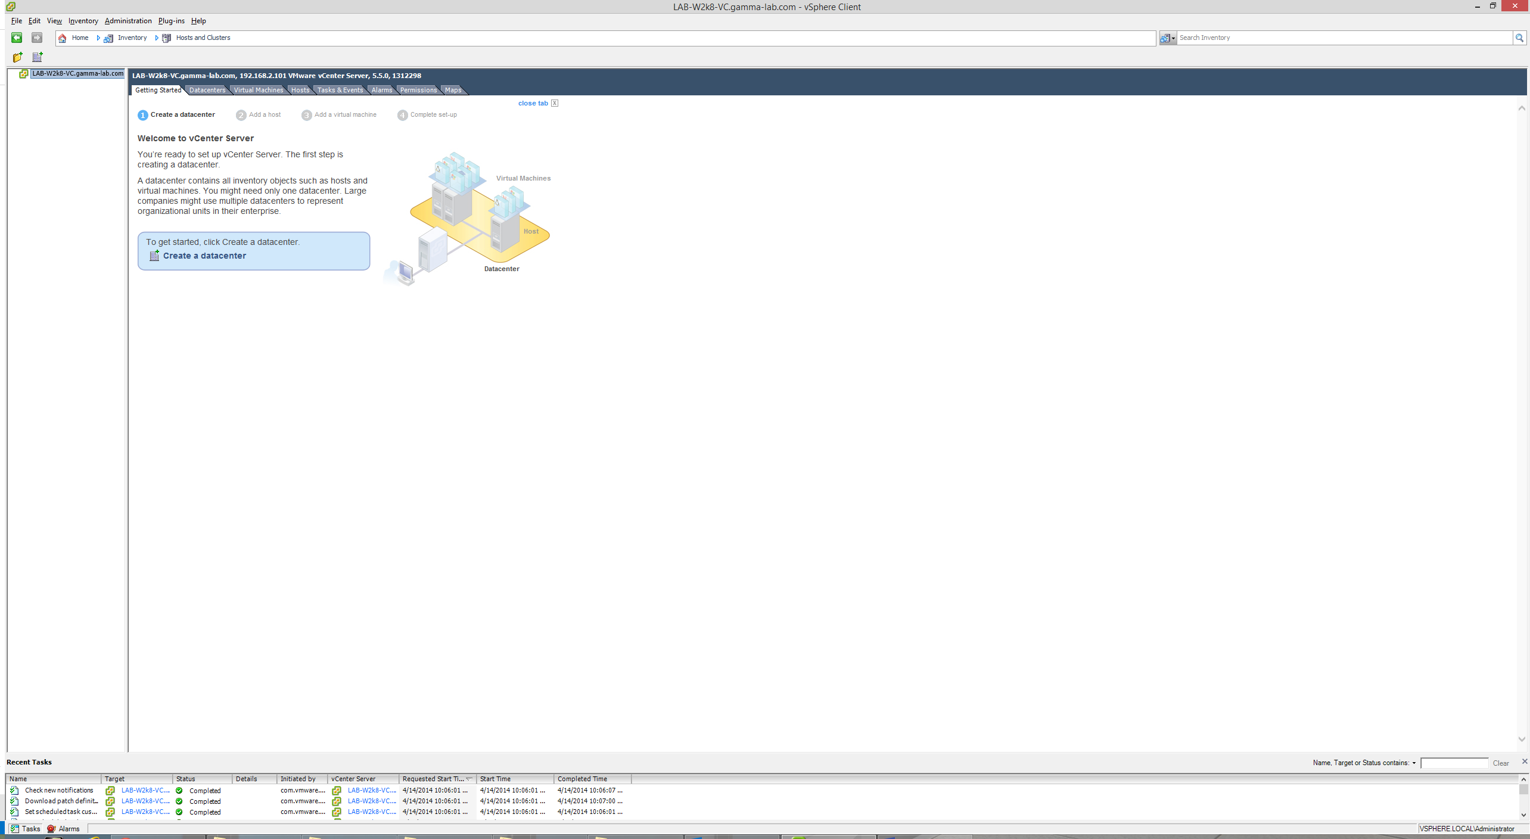This screenshot has width=1530, height=839.
Task: Click the Home icon in breadcrumb
Action: pyautogui.click(x=63, y=38)
